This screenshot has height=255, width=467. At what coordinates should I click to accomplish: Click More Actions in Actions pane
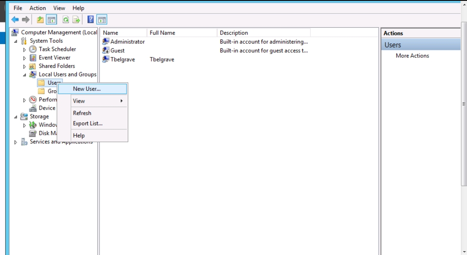pyautogui.click(x=412, y=56)
